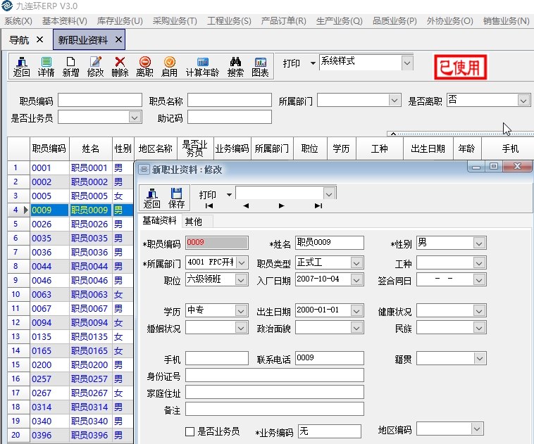Viewport: 534px width, 444px height.
Task: Click the 修改 edit icon
Action: (x=95, y=67)
